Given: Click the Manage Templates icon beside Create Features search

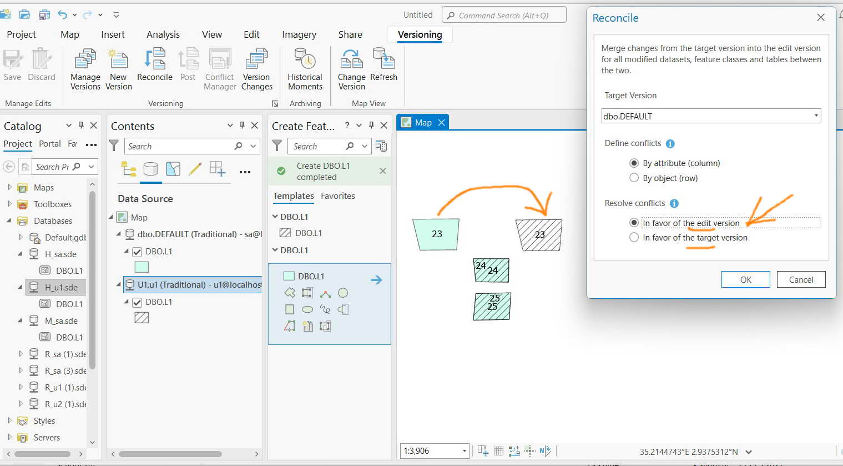Looking at the screenshot, I should pos(381,146).
